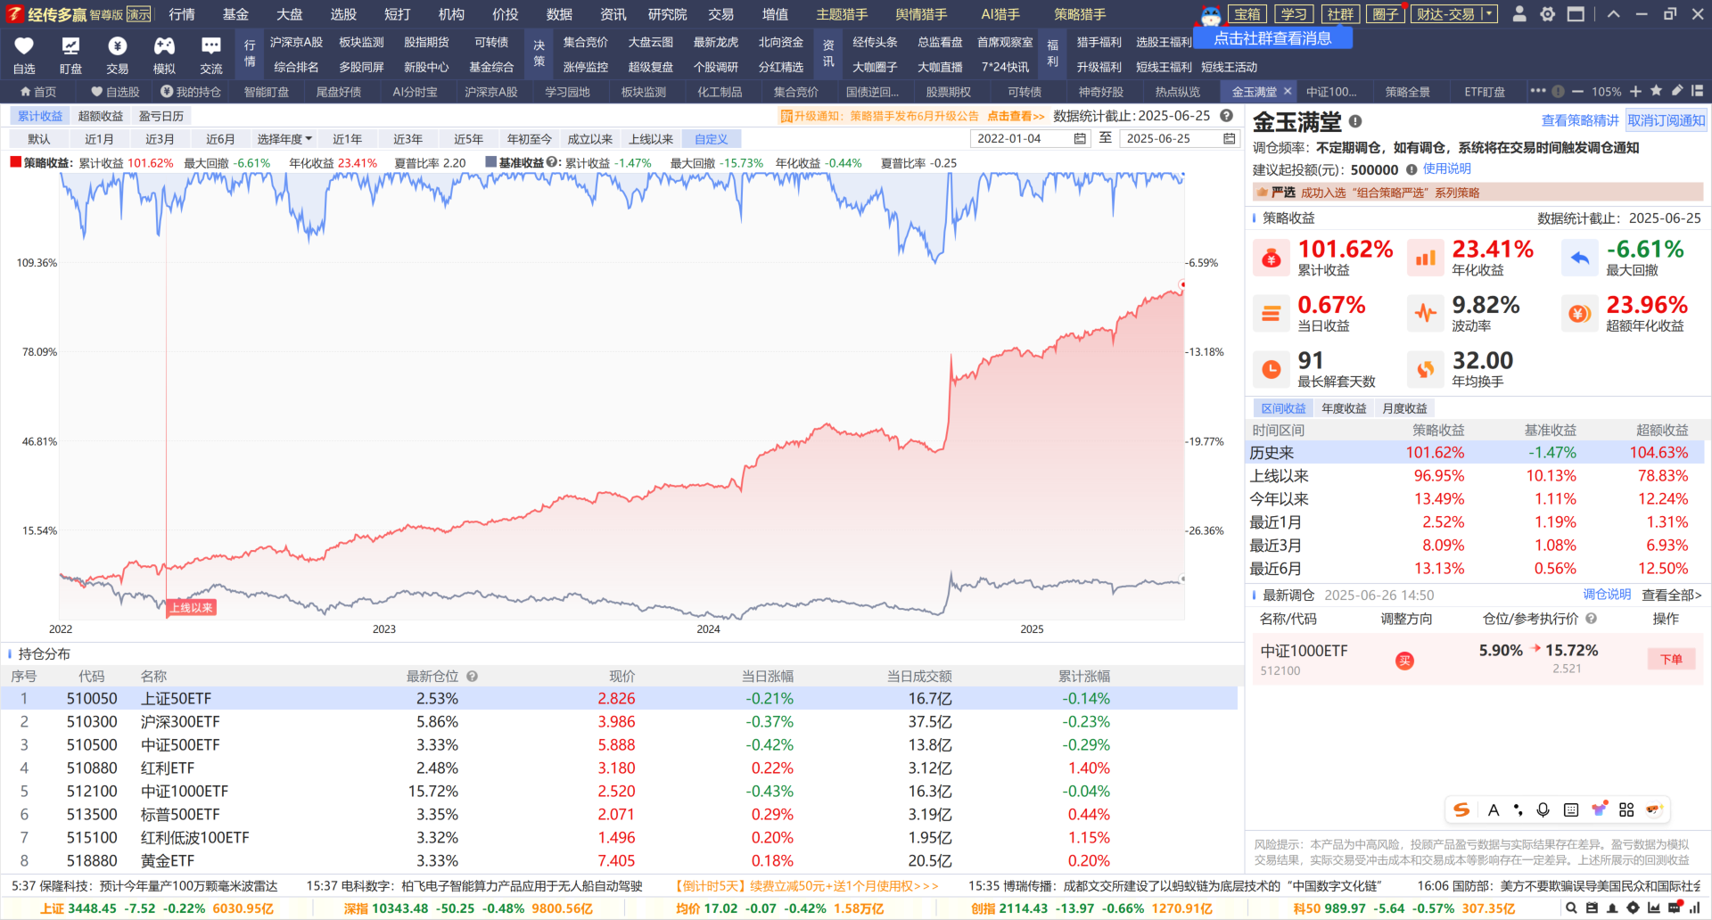Open the 调仓说明 link
Viewport: 1712px width, 920px height.
click(1607, 595)
